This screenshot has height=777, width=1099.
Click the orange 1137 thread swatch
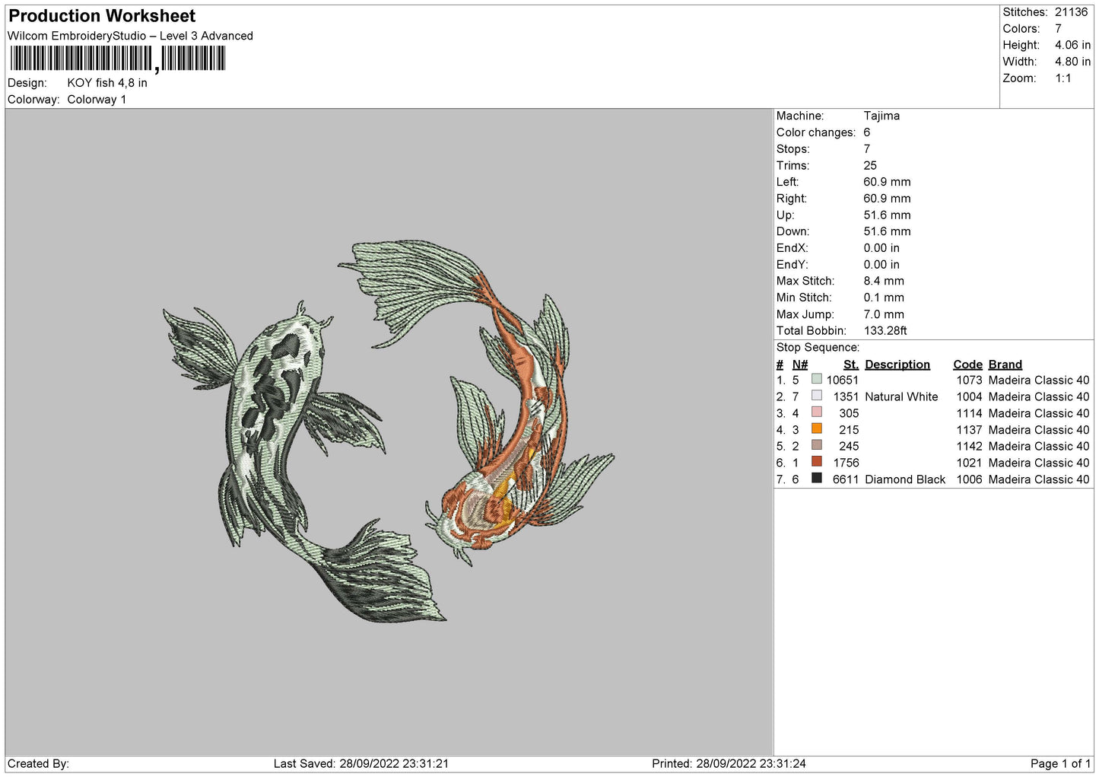(816, 429)
